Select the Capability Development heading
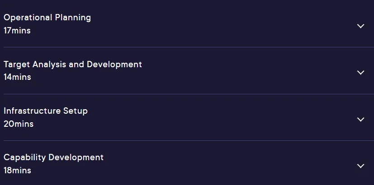The height and width of the screenshot is (185, 374). point(53,157)
